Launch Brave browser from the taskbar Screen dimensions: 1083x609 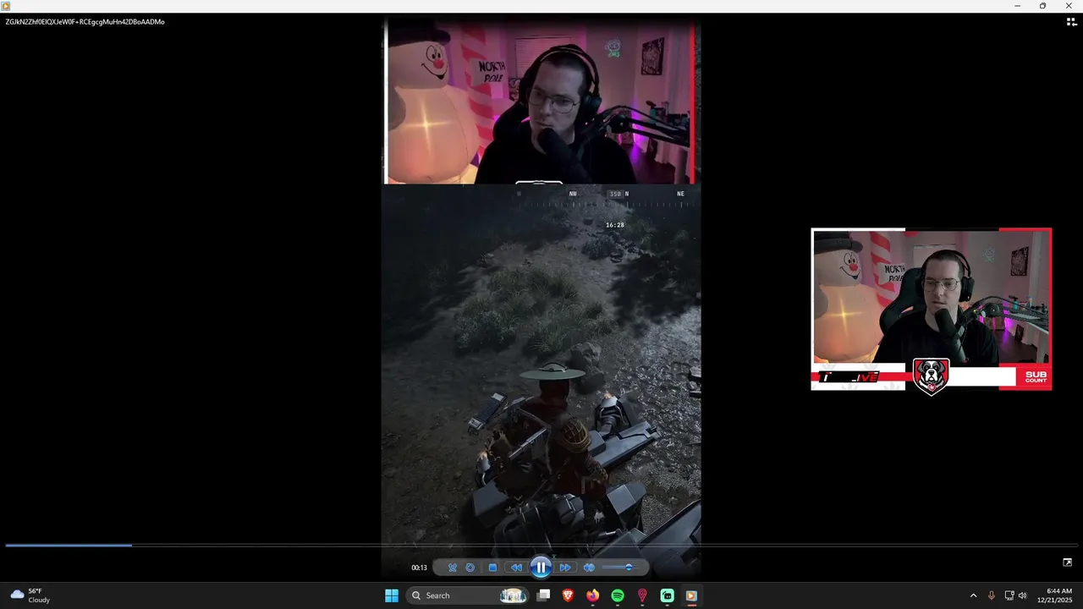click(x=568, y=595)
